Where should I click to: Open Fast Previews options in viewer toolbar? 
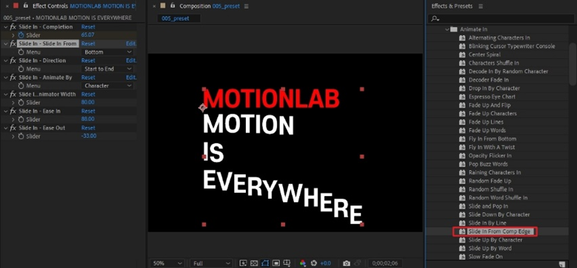243,263
